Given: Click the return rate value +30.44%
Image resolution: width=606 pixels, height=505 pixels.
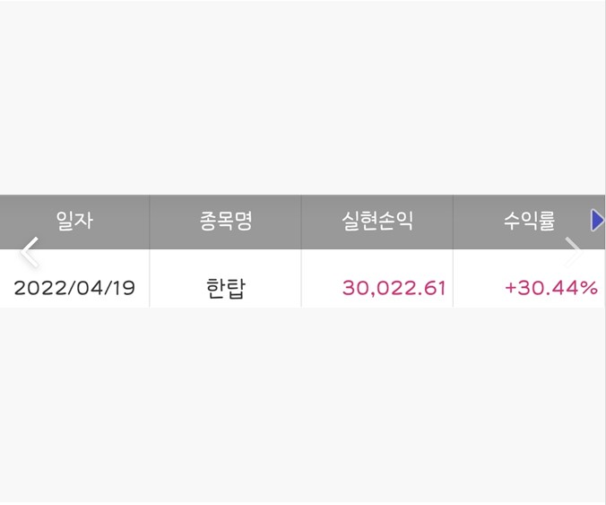Looking at the screenshot, I should tap(551, 288).
